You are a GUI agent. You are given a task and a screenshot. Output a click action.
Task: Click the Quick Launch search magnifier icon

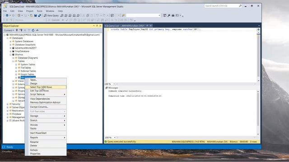coord(240,6)
